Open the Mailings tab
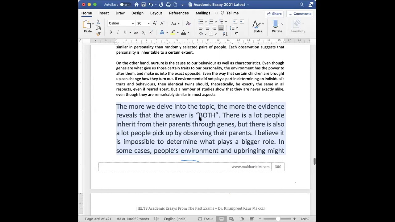 (203, 13)
